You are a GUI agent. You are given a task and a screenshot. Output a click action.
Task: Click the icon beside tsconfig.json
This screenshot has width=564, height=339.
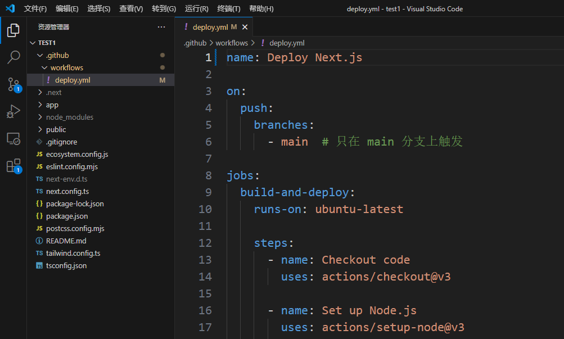(x=39, y=266)
